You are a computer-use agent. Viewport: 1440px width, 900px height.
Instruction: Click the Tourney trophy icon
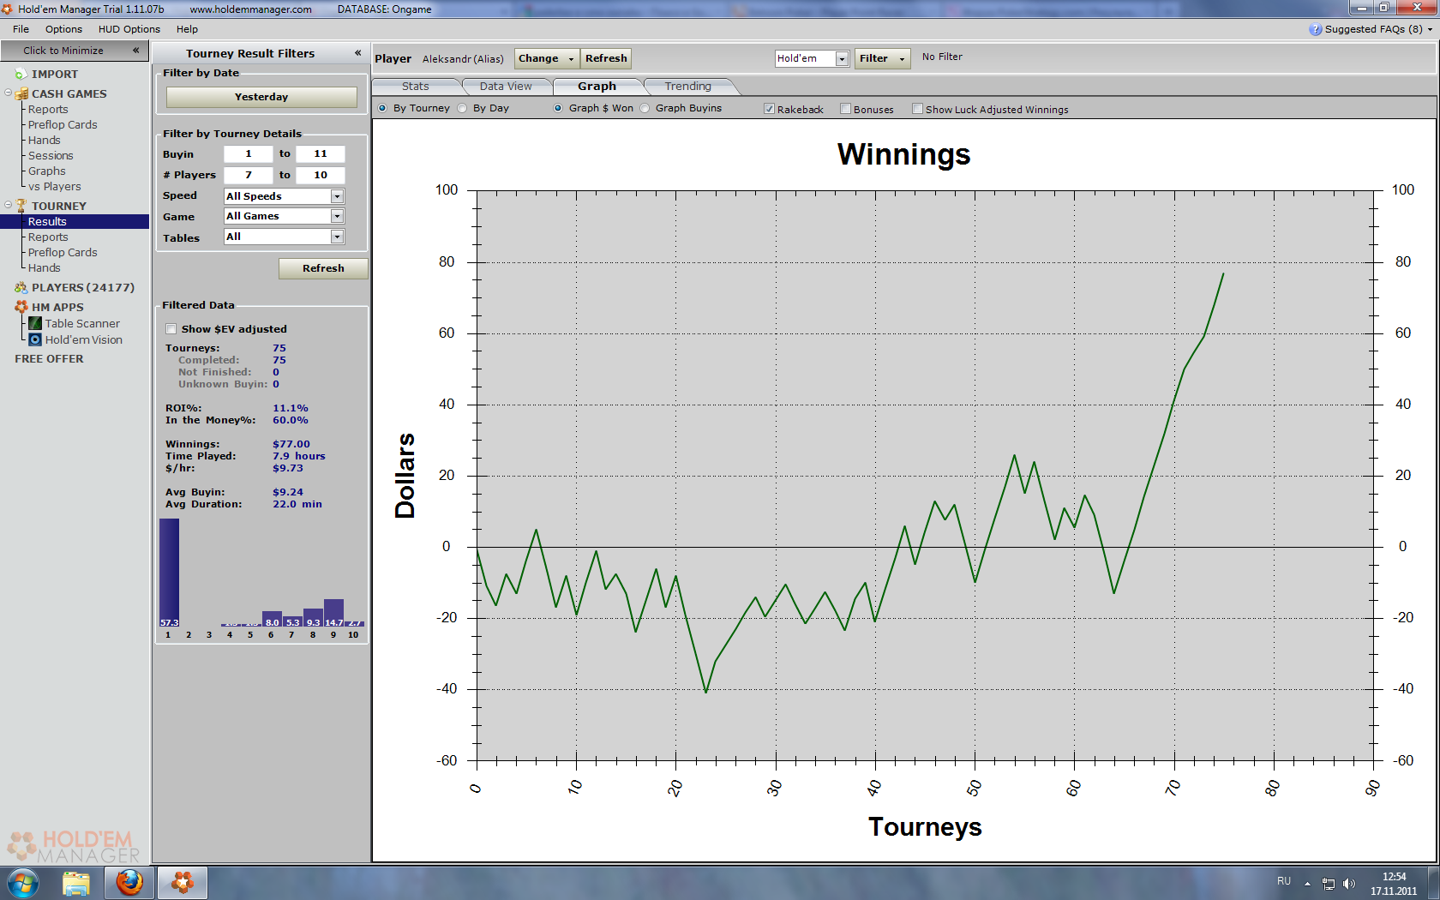pyautogui.click(x=21, y=206)
